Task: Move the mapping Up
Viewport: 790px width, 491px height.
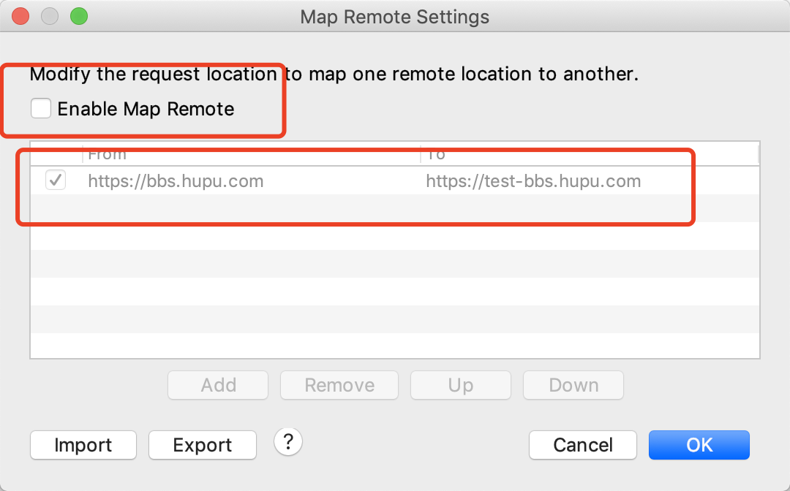Action: coord(460,385)
